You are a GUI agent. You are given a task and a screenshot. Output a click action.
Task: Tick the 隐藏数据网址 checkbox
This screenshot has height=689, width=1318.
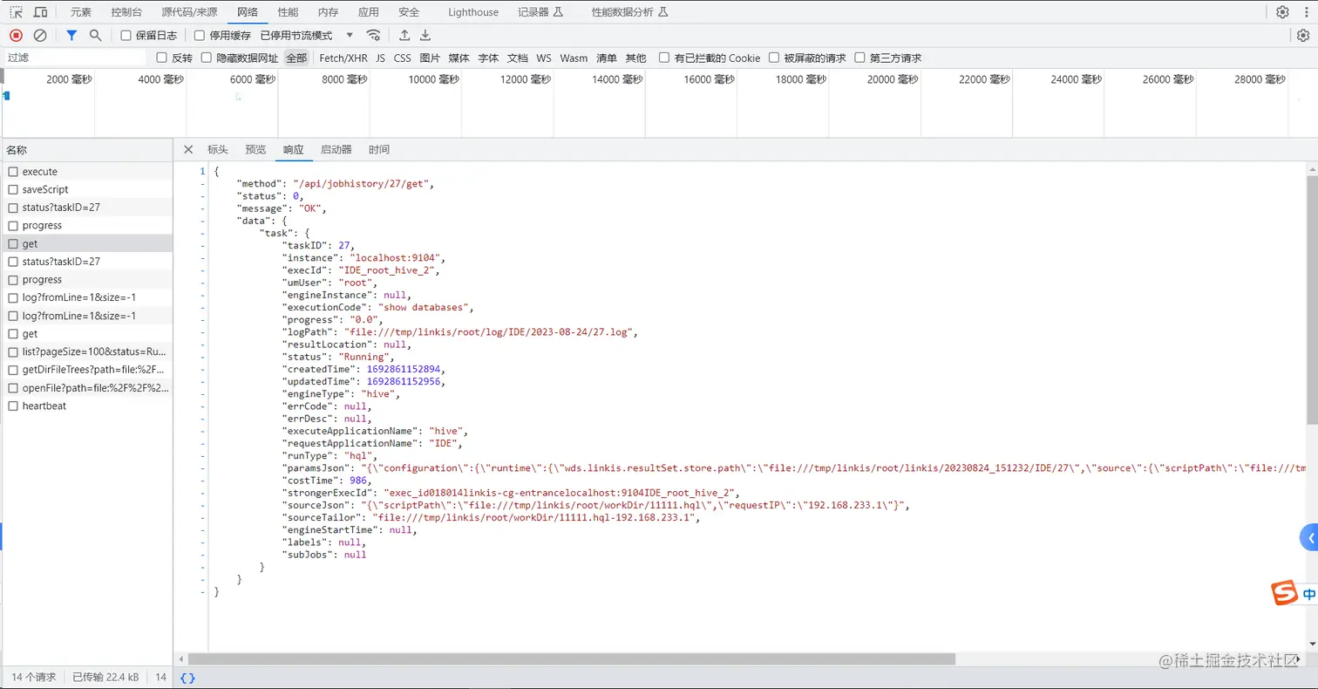click(x=207, y=58)
